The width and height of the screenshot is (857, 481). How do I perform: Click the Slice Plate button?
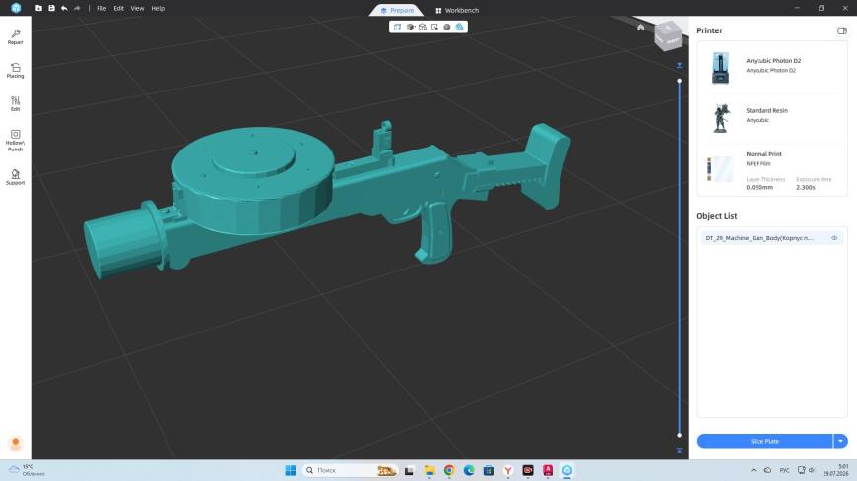tap(764, 441)
